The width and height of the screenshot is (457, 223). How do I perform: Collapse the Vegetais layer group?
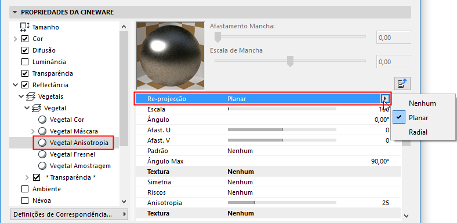21,96
